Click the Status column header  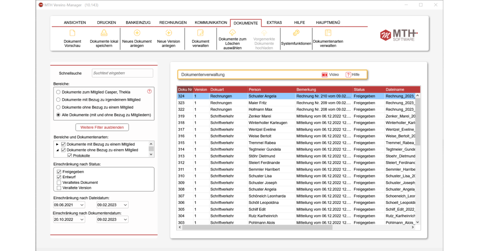click(x=369, y=90)
